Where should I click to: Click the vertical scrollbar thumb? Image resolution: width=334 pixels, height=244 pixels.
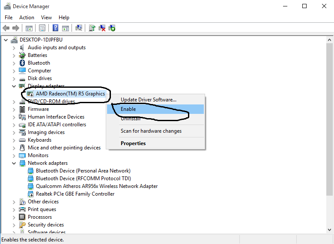click(330, 119)
